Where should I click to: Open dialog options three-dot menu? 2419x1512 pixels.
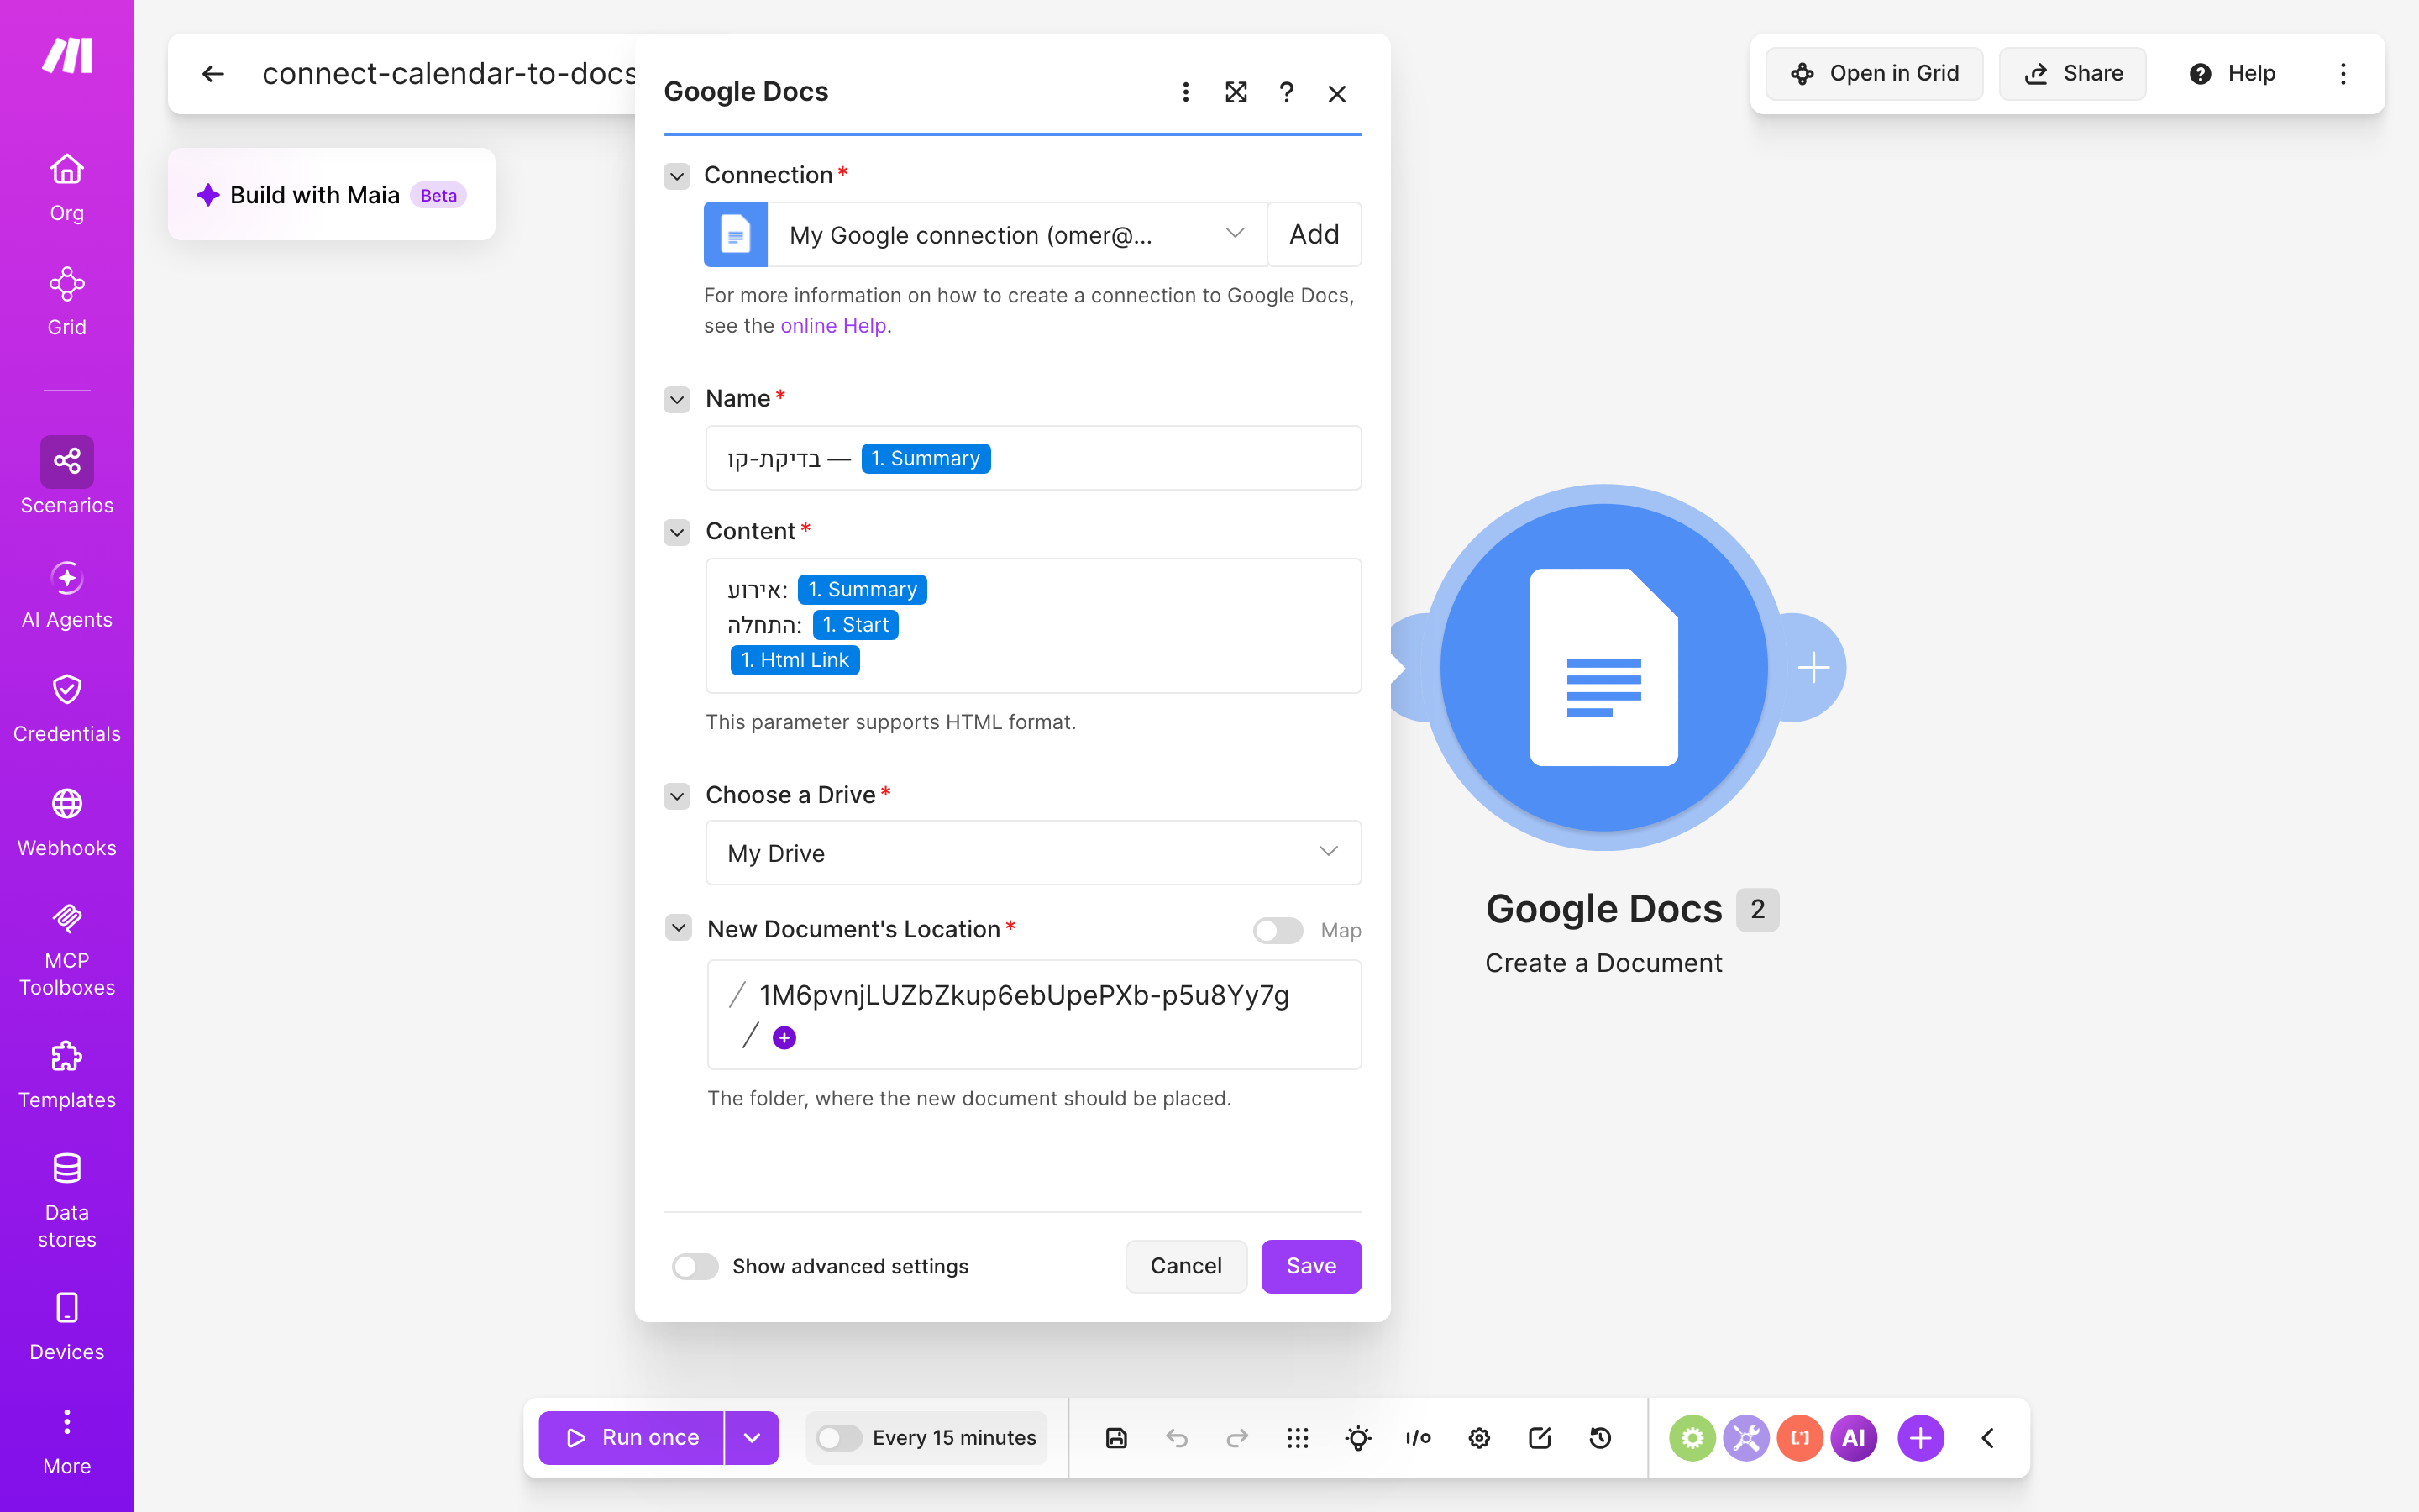(1185, 93)
